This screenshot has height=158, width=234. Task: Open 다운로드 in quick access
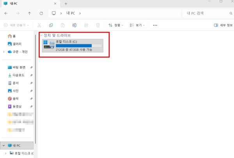pos(16,75)
